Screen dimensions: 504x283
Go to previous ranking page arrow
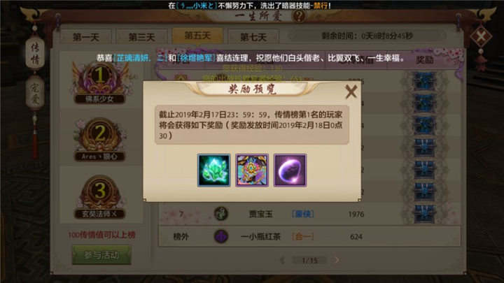pyautogui.click(x=282, y=260)
